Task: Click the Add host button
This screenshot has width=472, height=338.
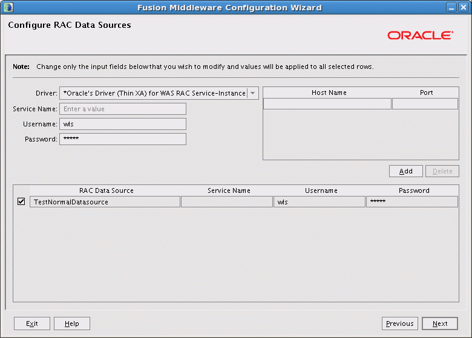Action: click(x=406, y=171)
